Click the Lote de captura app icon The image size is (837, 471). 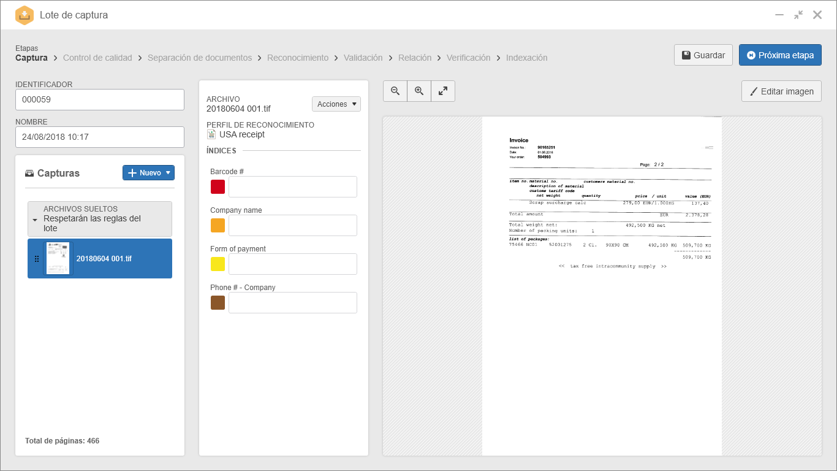[24, 15]
